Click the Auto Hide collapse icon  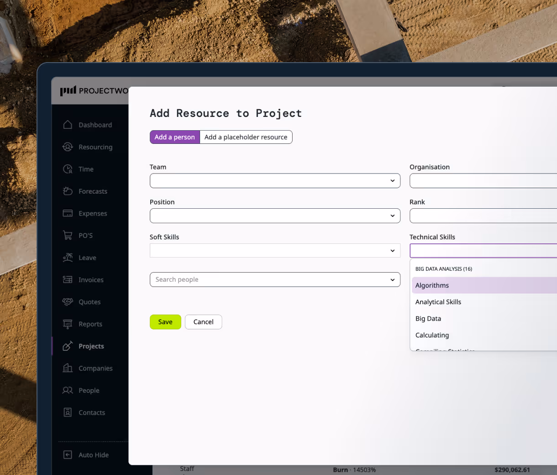tap(68, 455)
